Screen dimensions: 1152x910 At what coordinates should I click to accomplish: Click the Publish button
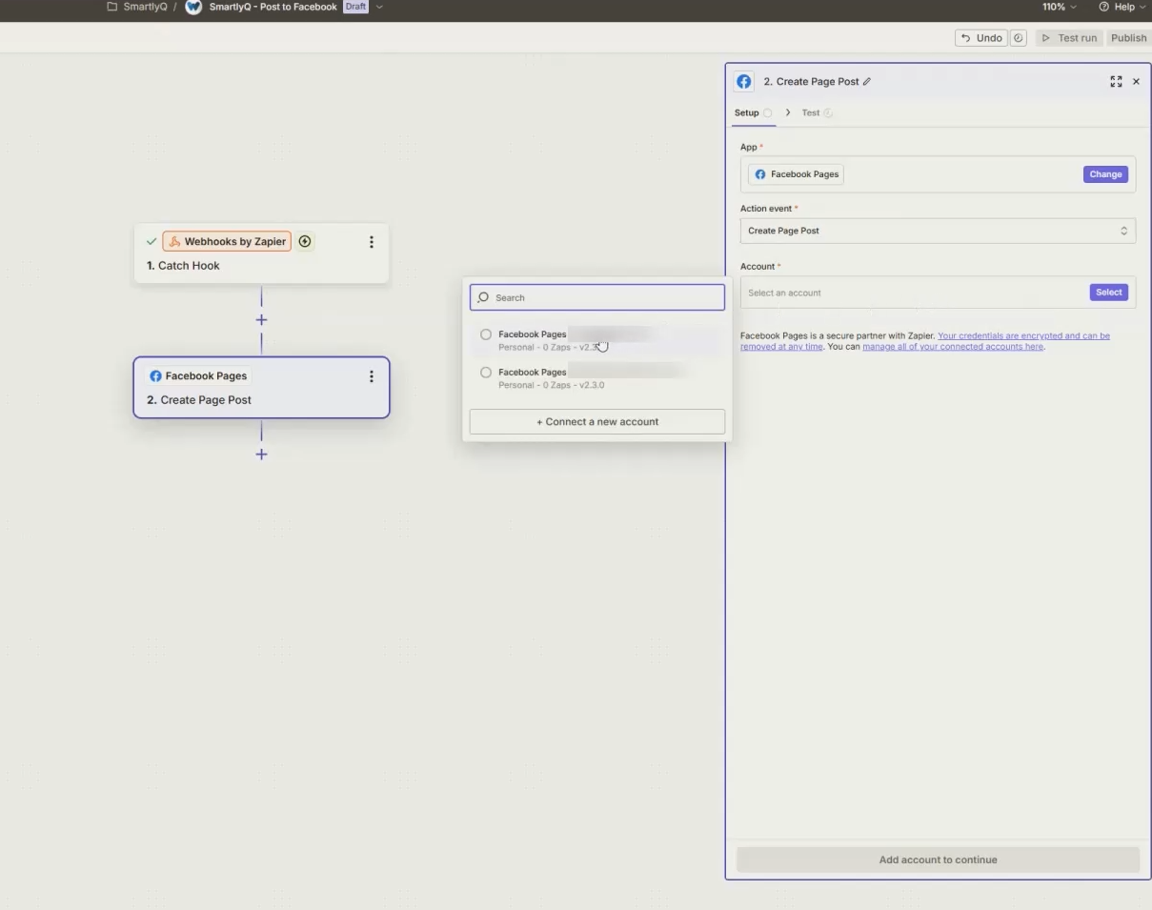point(1128,38)
